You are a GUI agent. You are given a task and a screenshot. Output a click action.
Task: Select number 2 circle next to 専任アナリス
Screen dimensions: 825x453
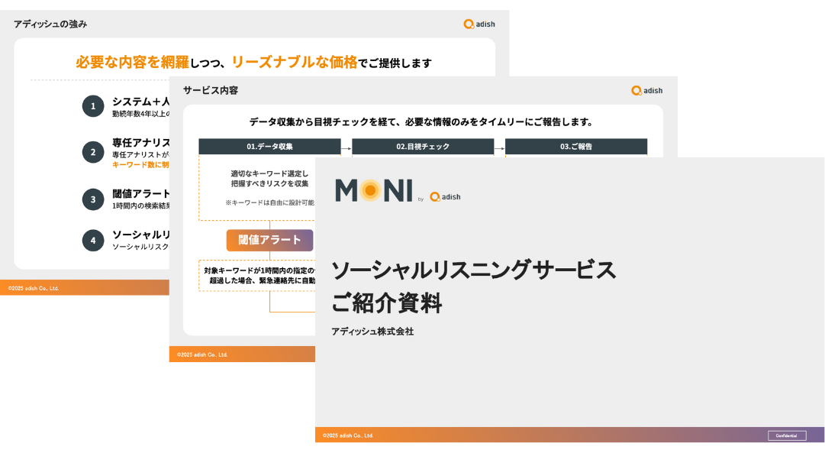93,152
